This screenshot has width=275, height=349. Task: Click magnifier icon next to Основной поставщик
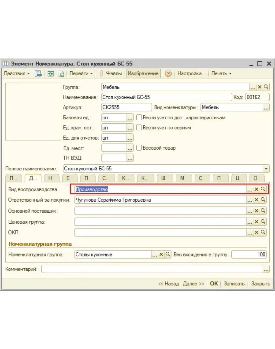[263, 211]
